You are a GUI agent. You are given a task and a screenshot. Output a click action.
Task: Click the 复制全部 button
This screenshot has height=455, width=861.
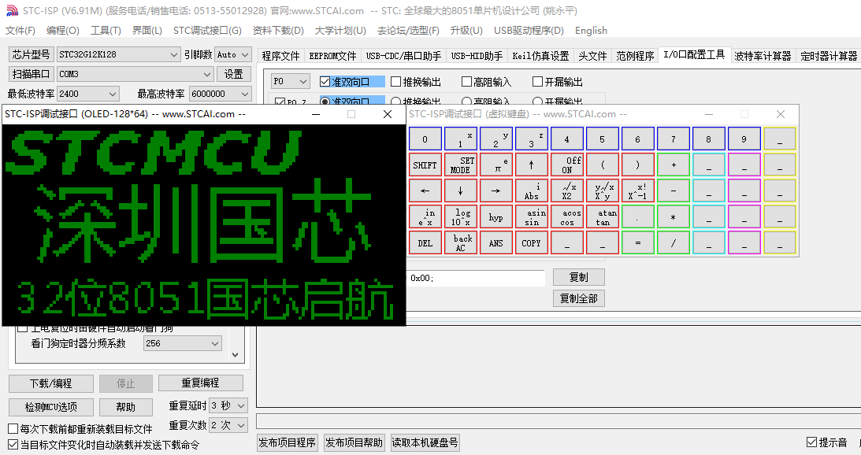click(x=579, y=298)
